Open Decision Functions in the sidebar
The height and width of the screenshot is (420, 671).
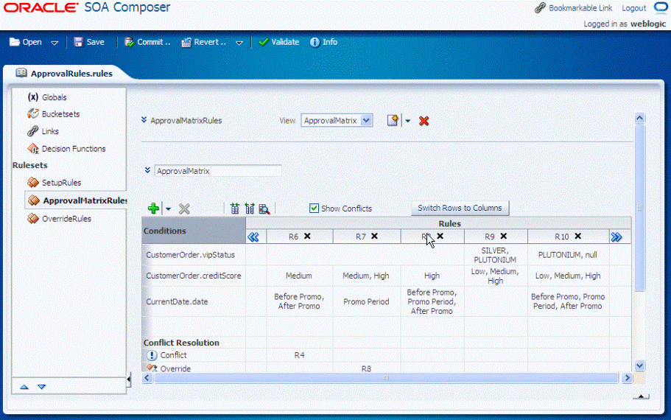[x=74, y=149]
